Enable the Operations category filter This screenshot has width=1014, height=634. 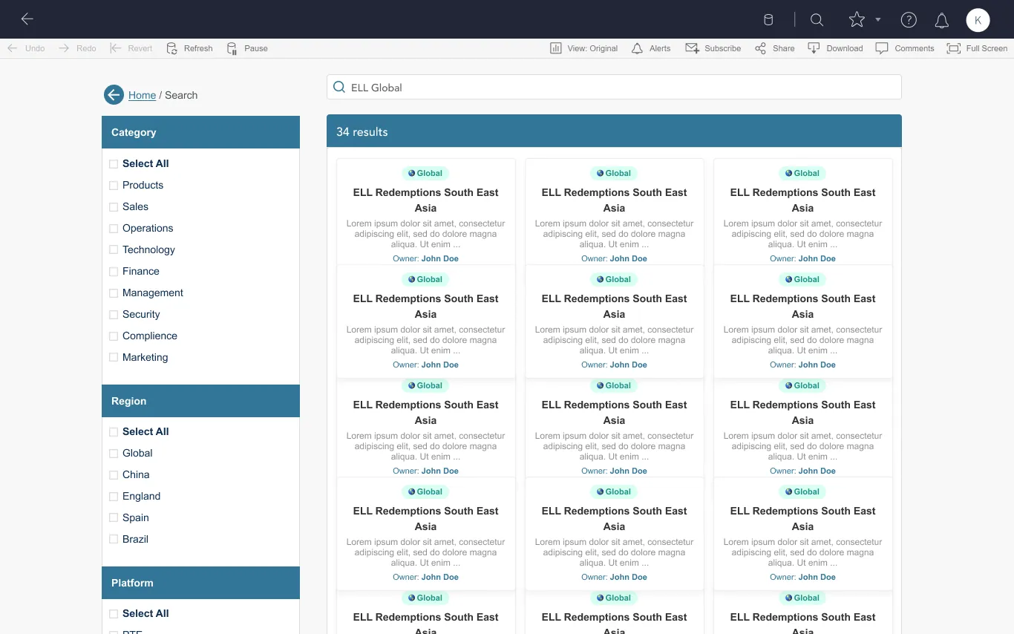[x=114, y=228]
